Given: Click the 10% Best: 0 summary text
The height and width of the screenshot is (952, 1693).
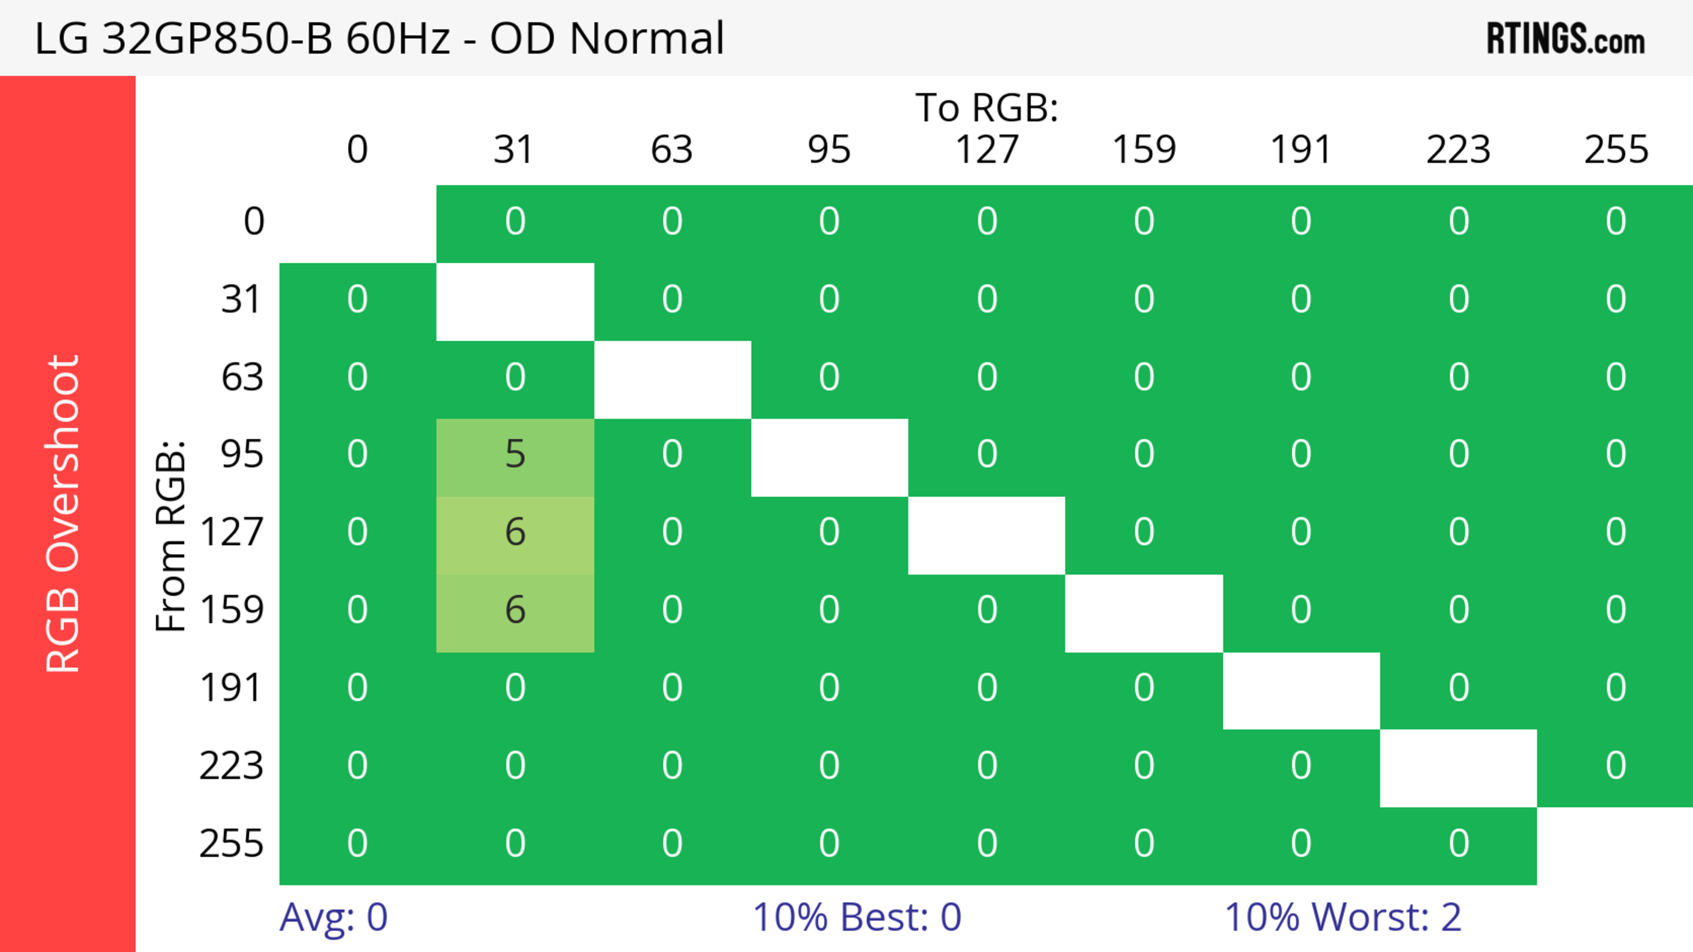Looking at the screenshot, I should point(856,917).
